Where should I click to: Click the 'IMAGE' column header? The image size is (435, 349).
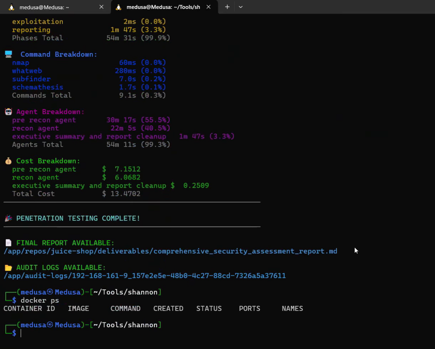pyautogui.click(x=79, y=308)
